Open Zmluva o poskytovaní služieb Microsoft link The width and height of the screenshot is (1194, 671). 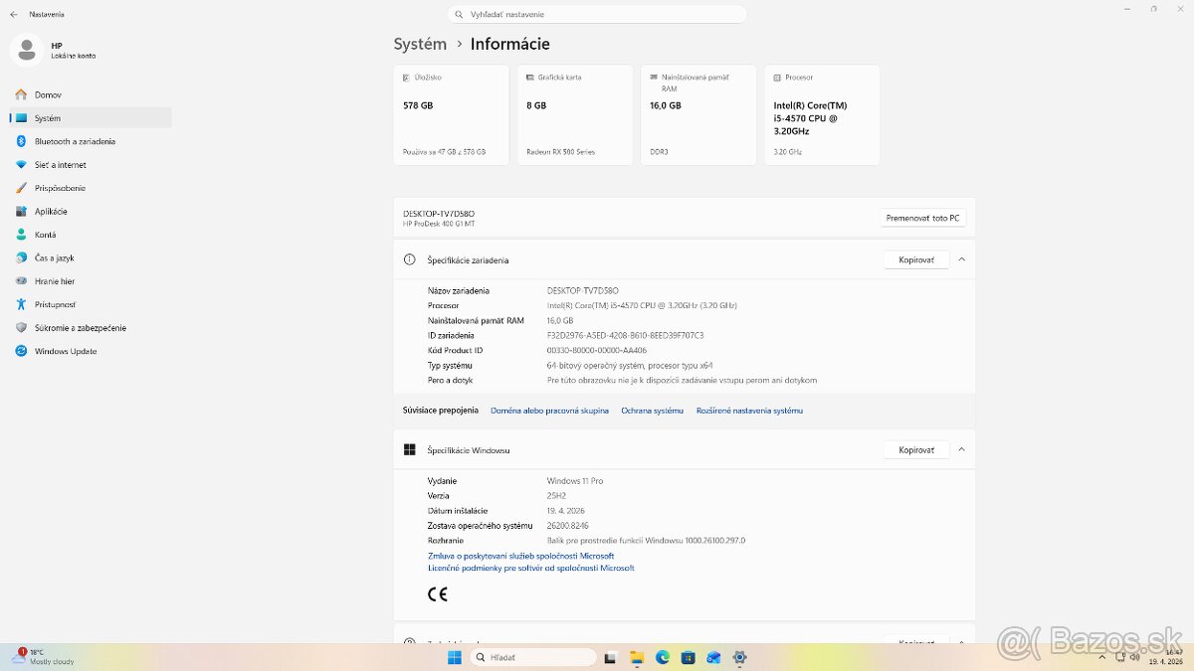click(520, 556)
